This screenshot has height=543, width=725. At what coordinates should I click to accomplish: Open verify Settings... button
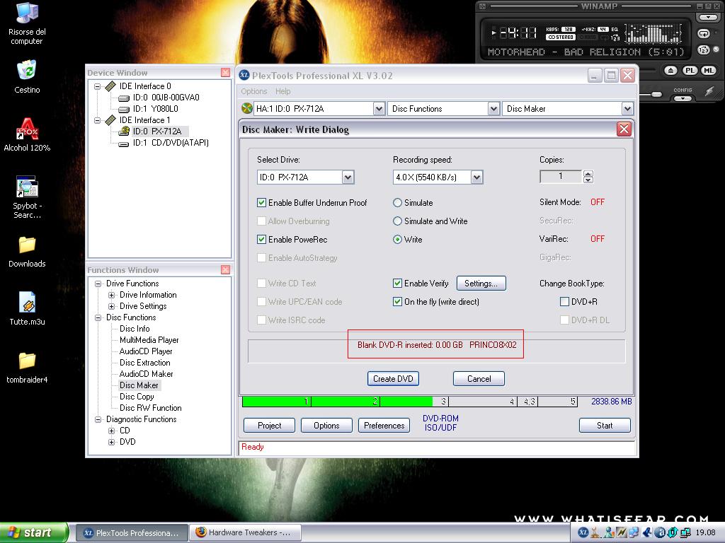481,283
